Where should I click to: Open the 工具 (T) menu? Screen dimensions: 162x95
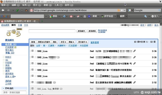point(58,5)
